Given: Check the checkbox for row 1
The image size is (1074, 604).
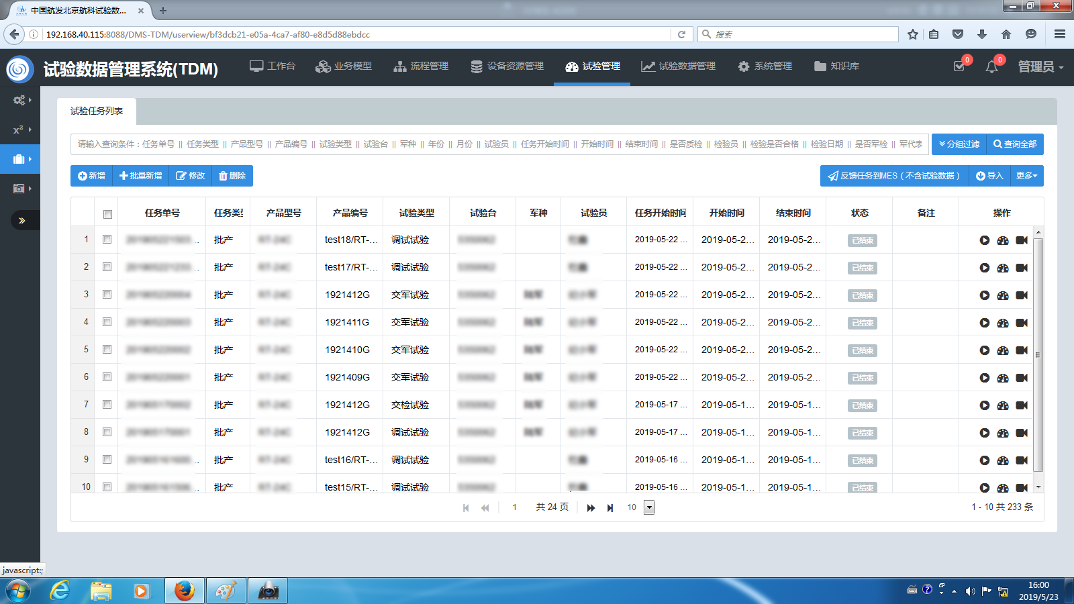Looking at the screenshot, I should 107,239.
